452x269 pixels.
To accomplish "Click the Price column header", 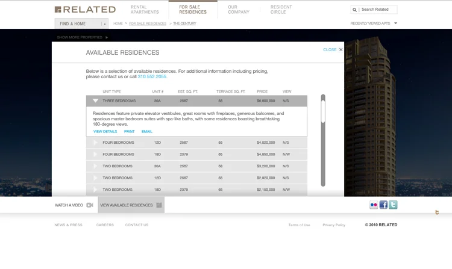I will [x=262, y=91].
